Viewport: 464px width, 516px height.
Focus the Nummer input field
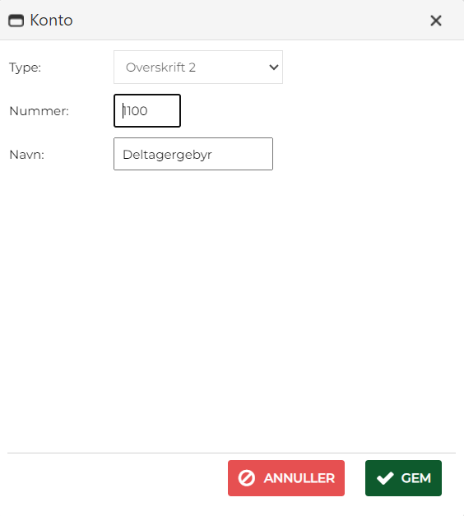pos(147,110)
